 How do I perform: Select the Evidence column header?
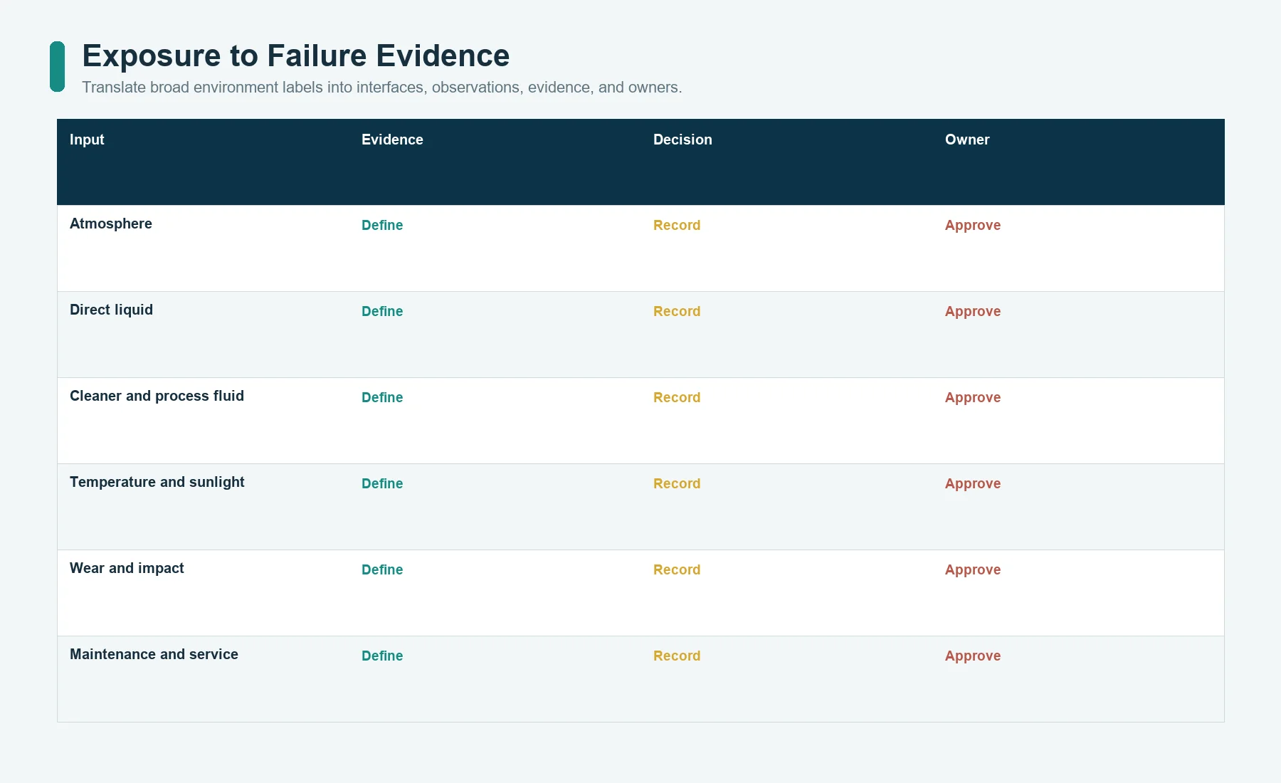tap(392, 140)
